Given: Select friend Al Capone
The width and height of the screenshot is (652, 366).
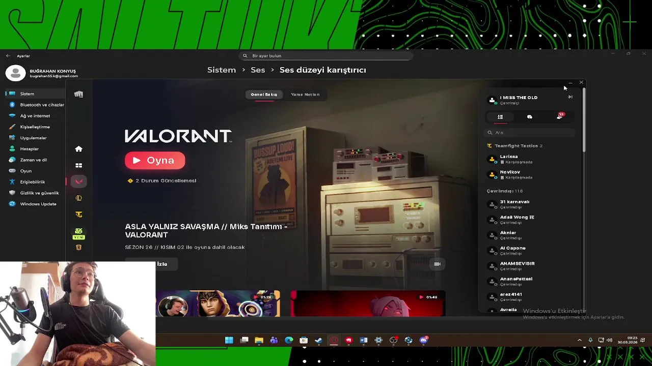Looking at the screenshot, I should coord(530,251).
